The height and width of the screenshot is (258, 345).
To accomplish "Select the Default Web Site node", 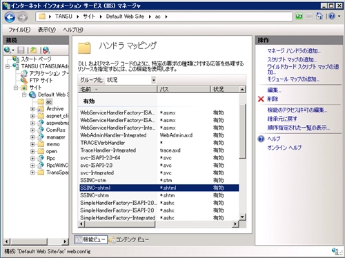I will click(53, 95).
